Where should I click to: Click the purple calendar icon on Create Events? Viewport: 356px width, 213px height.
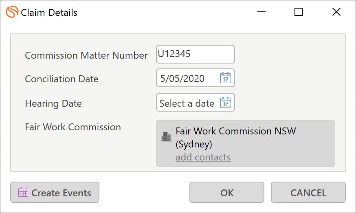pos(23,192)
